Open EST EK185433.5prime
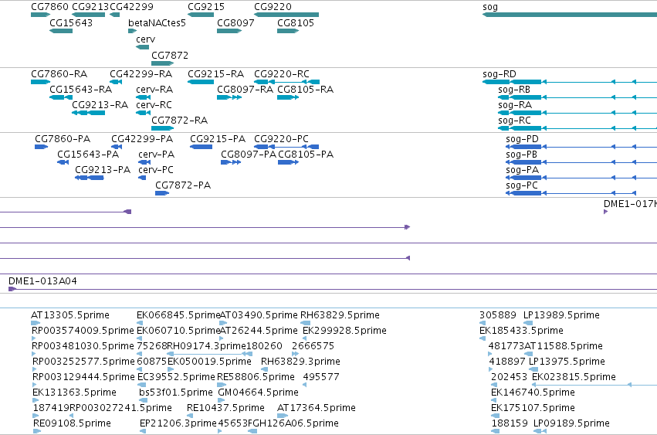 click(x=521, y=331)
